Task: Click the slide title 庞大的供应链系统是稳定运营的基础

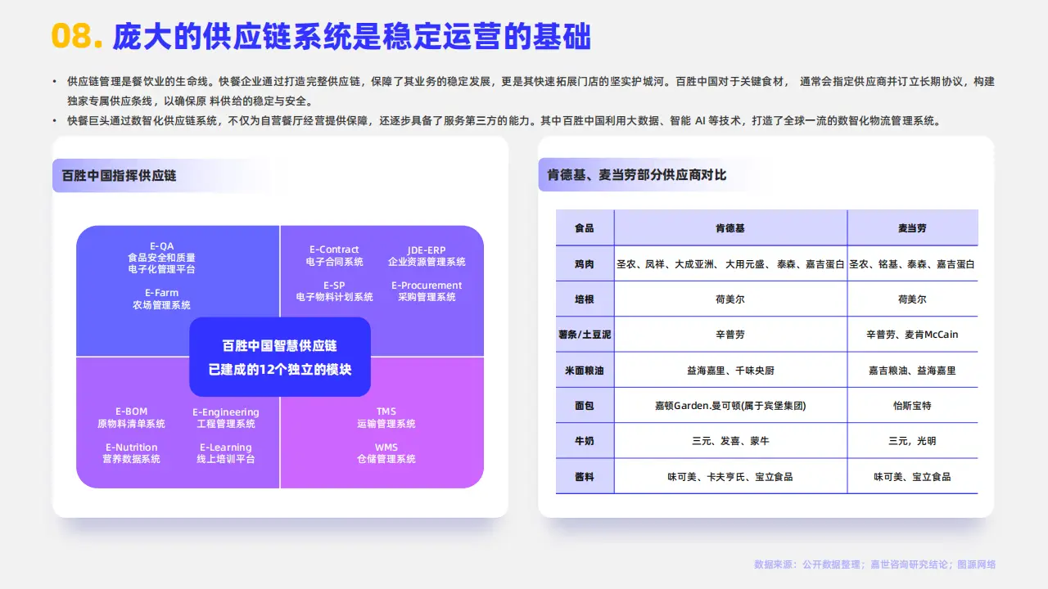Action: point(351,36)
